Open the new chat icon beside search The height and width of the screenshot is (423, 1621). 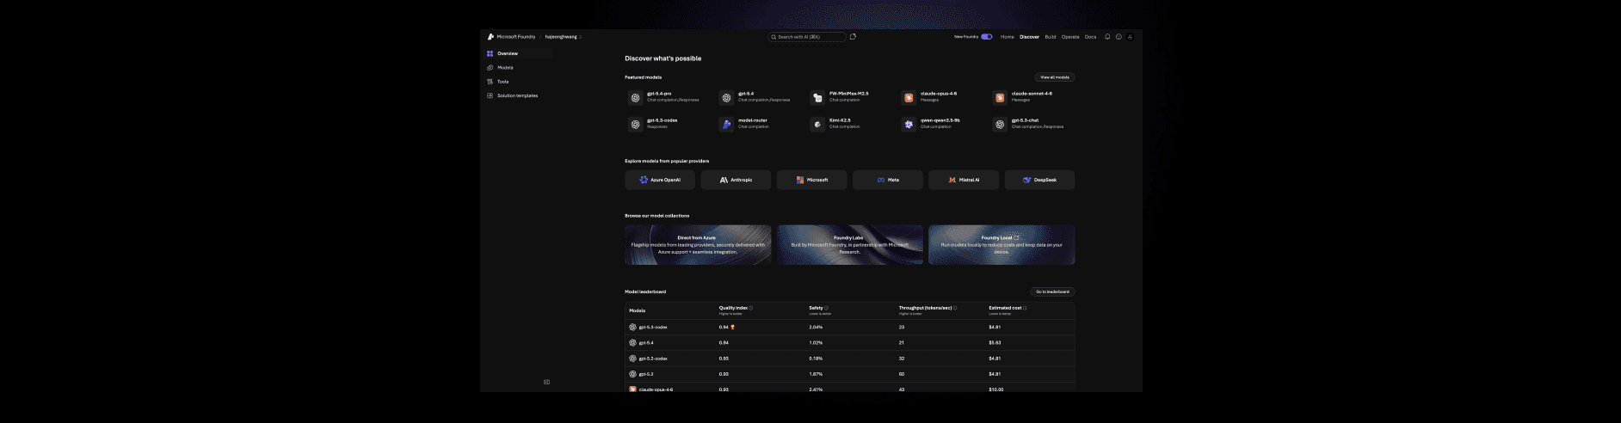coord(853,37)
